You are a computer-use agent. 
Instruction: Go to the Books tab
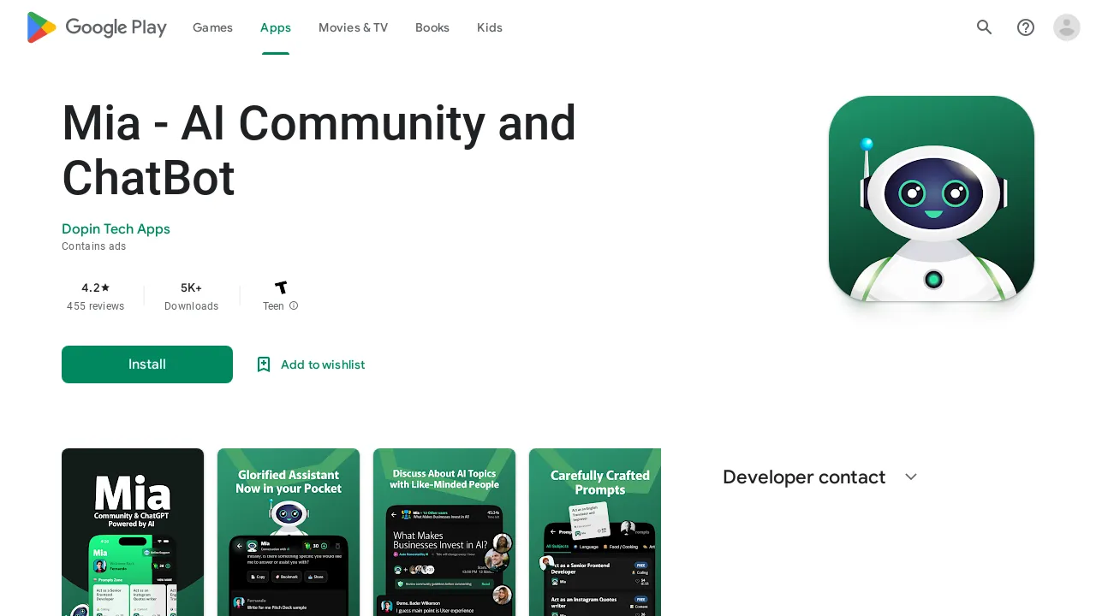[432, 27]
